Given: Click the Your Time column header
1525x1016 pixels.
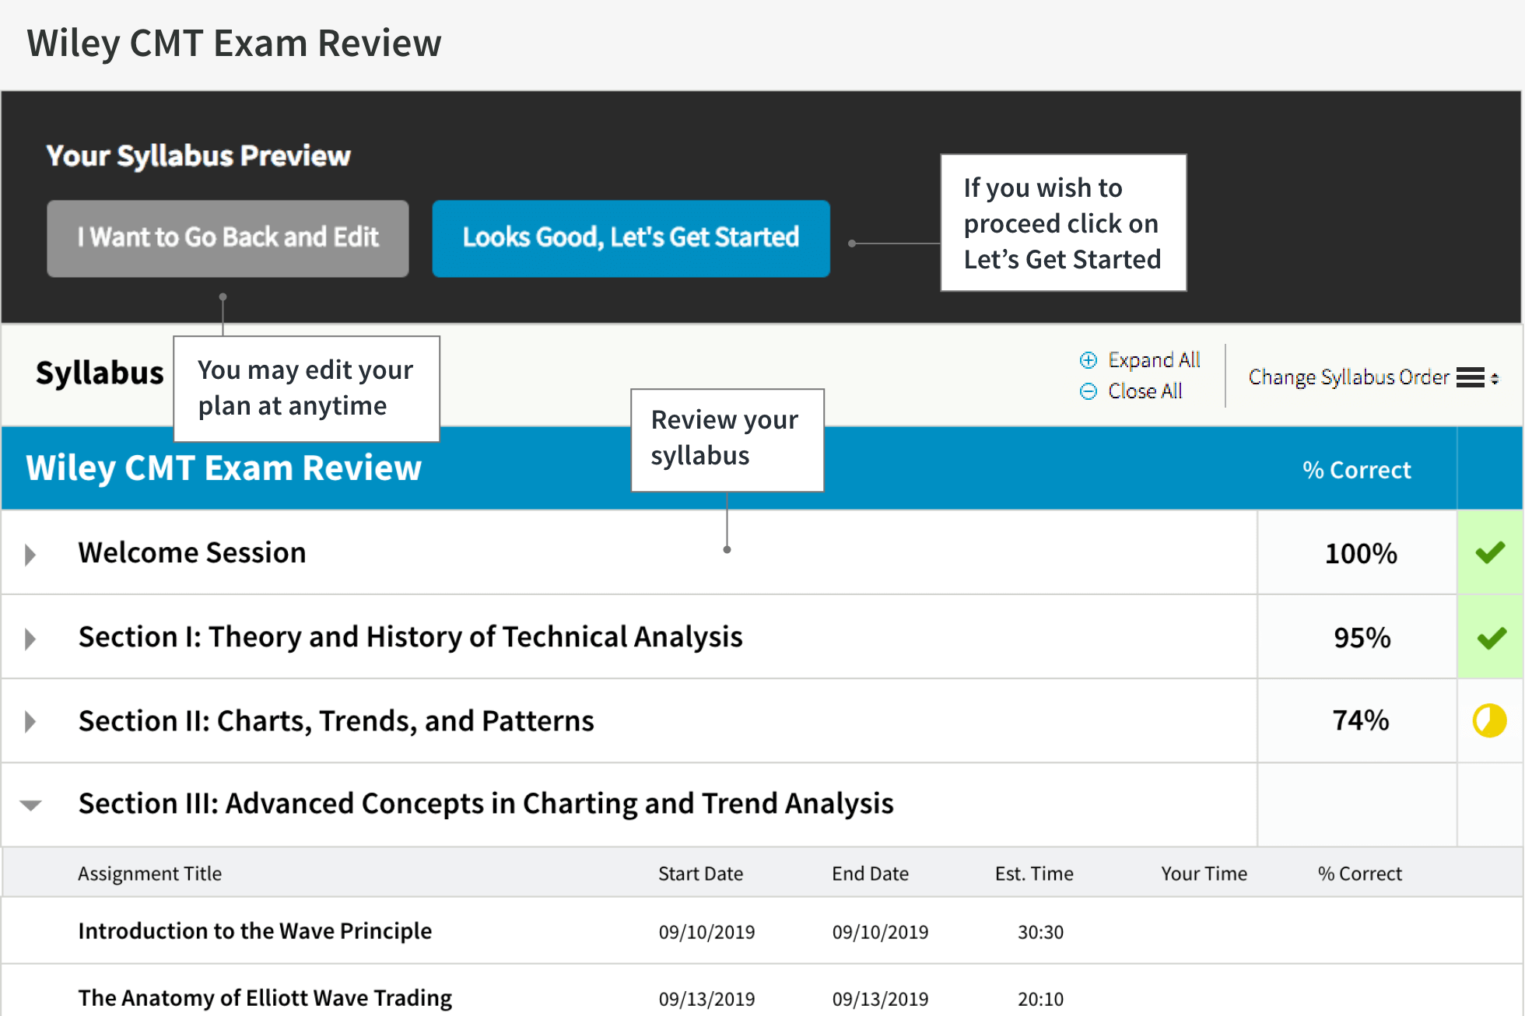Looking at the screenshot, I should 1204,874.
